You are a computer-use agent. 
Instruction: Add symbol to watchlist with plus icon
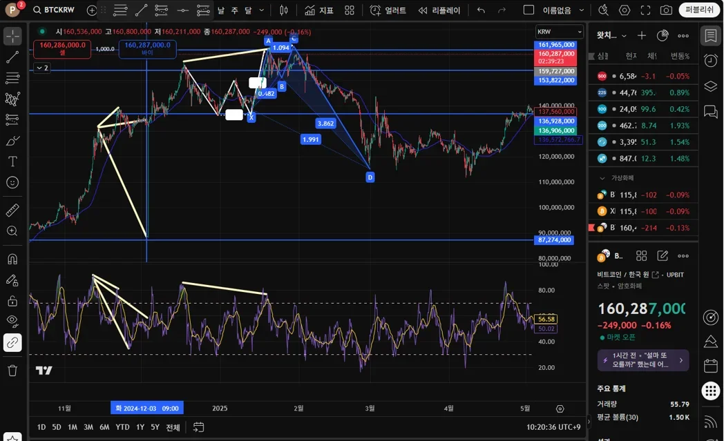pos(642,35)
